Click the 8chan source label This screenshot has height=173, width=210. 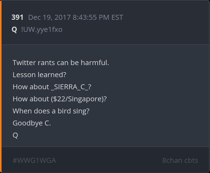[x=172, y=160]
